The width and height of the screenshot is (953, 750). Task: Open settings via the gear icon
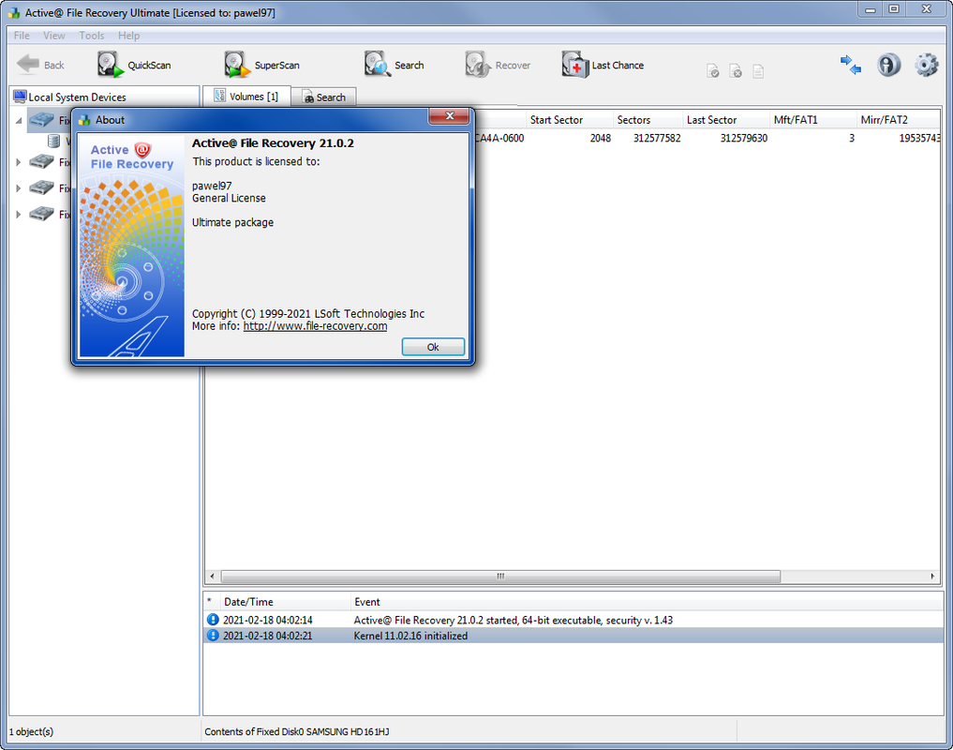926,65
